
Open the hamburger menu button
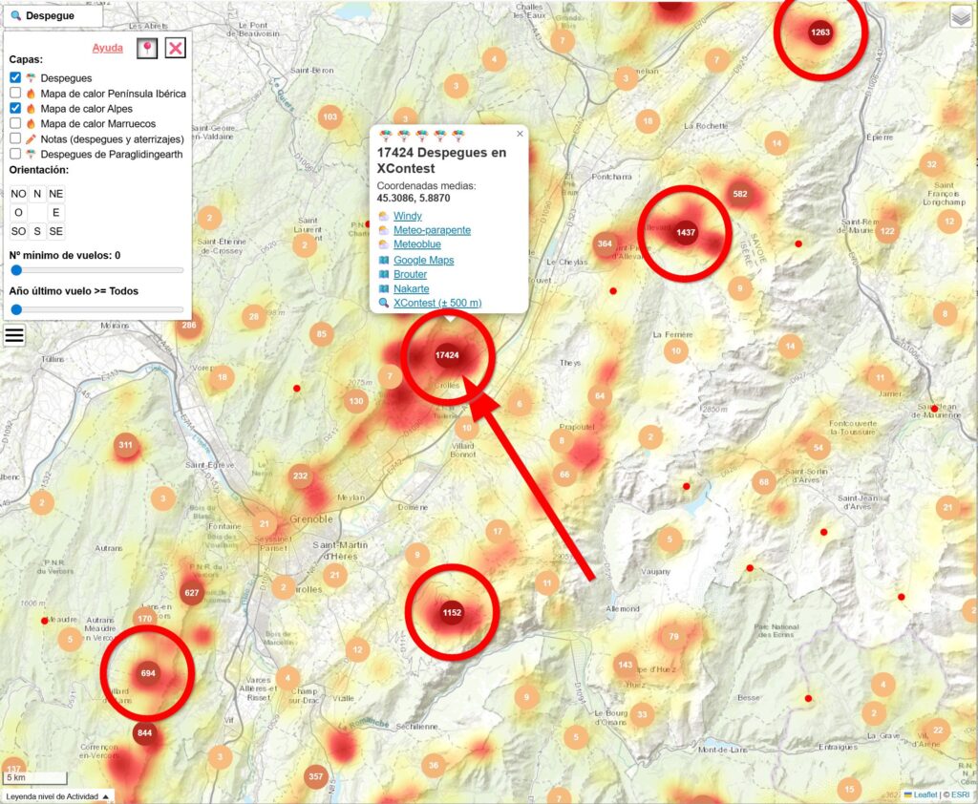pyautogui.click(x=14, y=335)
